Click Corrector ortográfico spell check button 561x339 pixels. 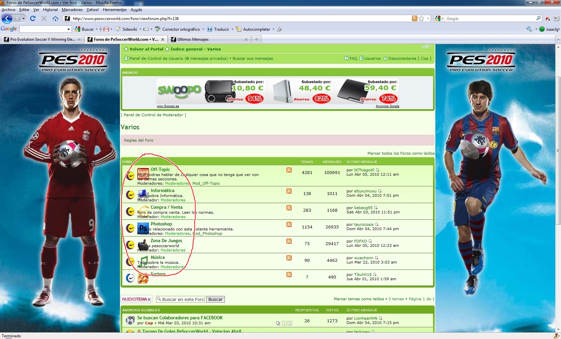click(177, 29)
